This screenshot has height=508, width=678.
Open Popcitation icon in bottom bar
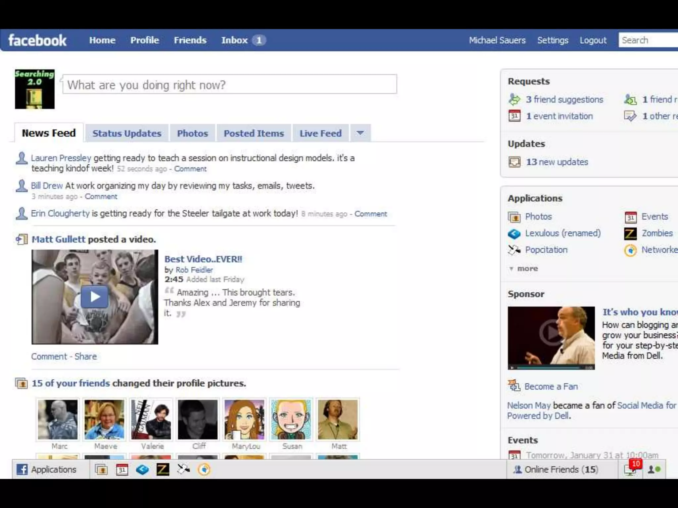183,469
